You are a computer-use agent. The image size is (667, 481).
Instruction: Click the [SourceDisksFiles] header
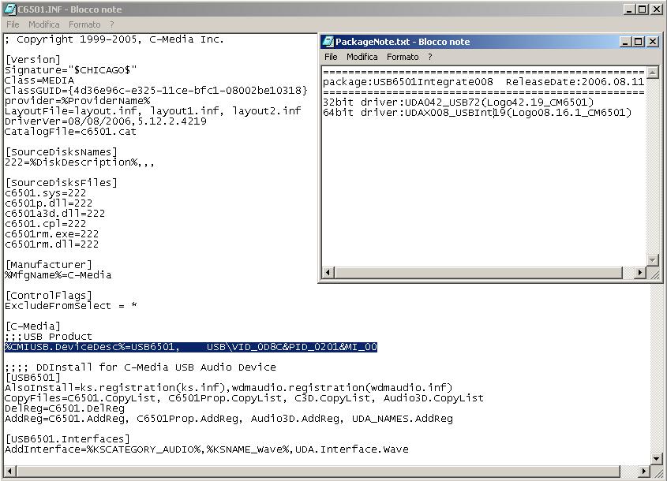point(61,183)
